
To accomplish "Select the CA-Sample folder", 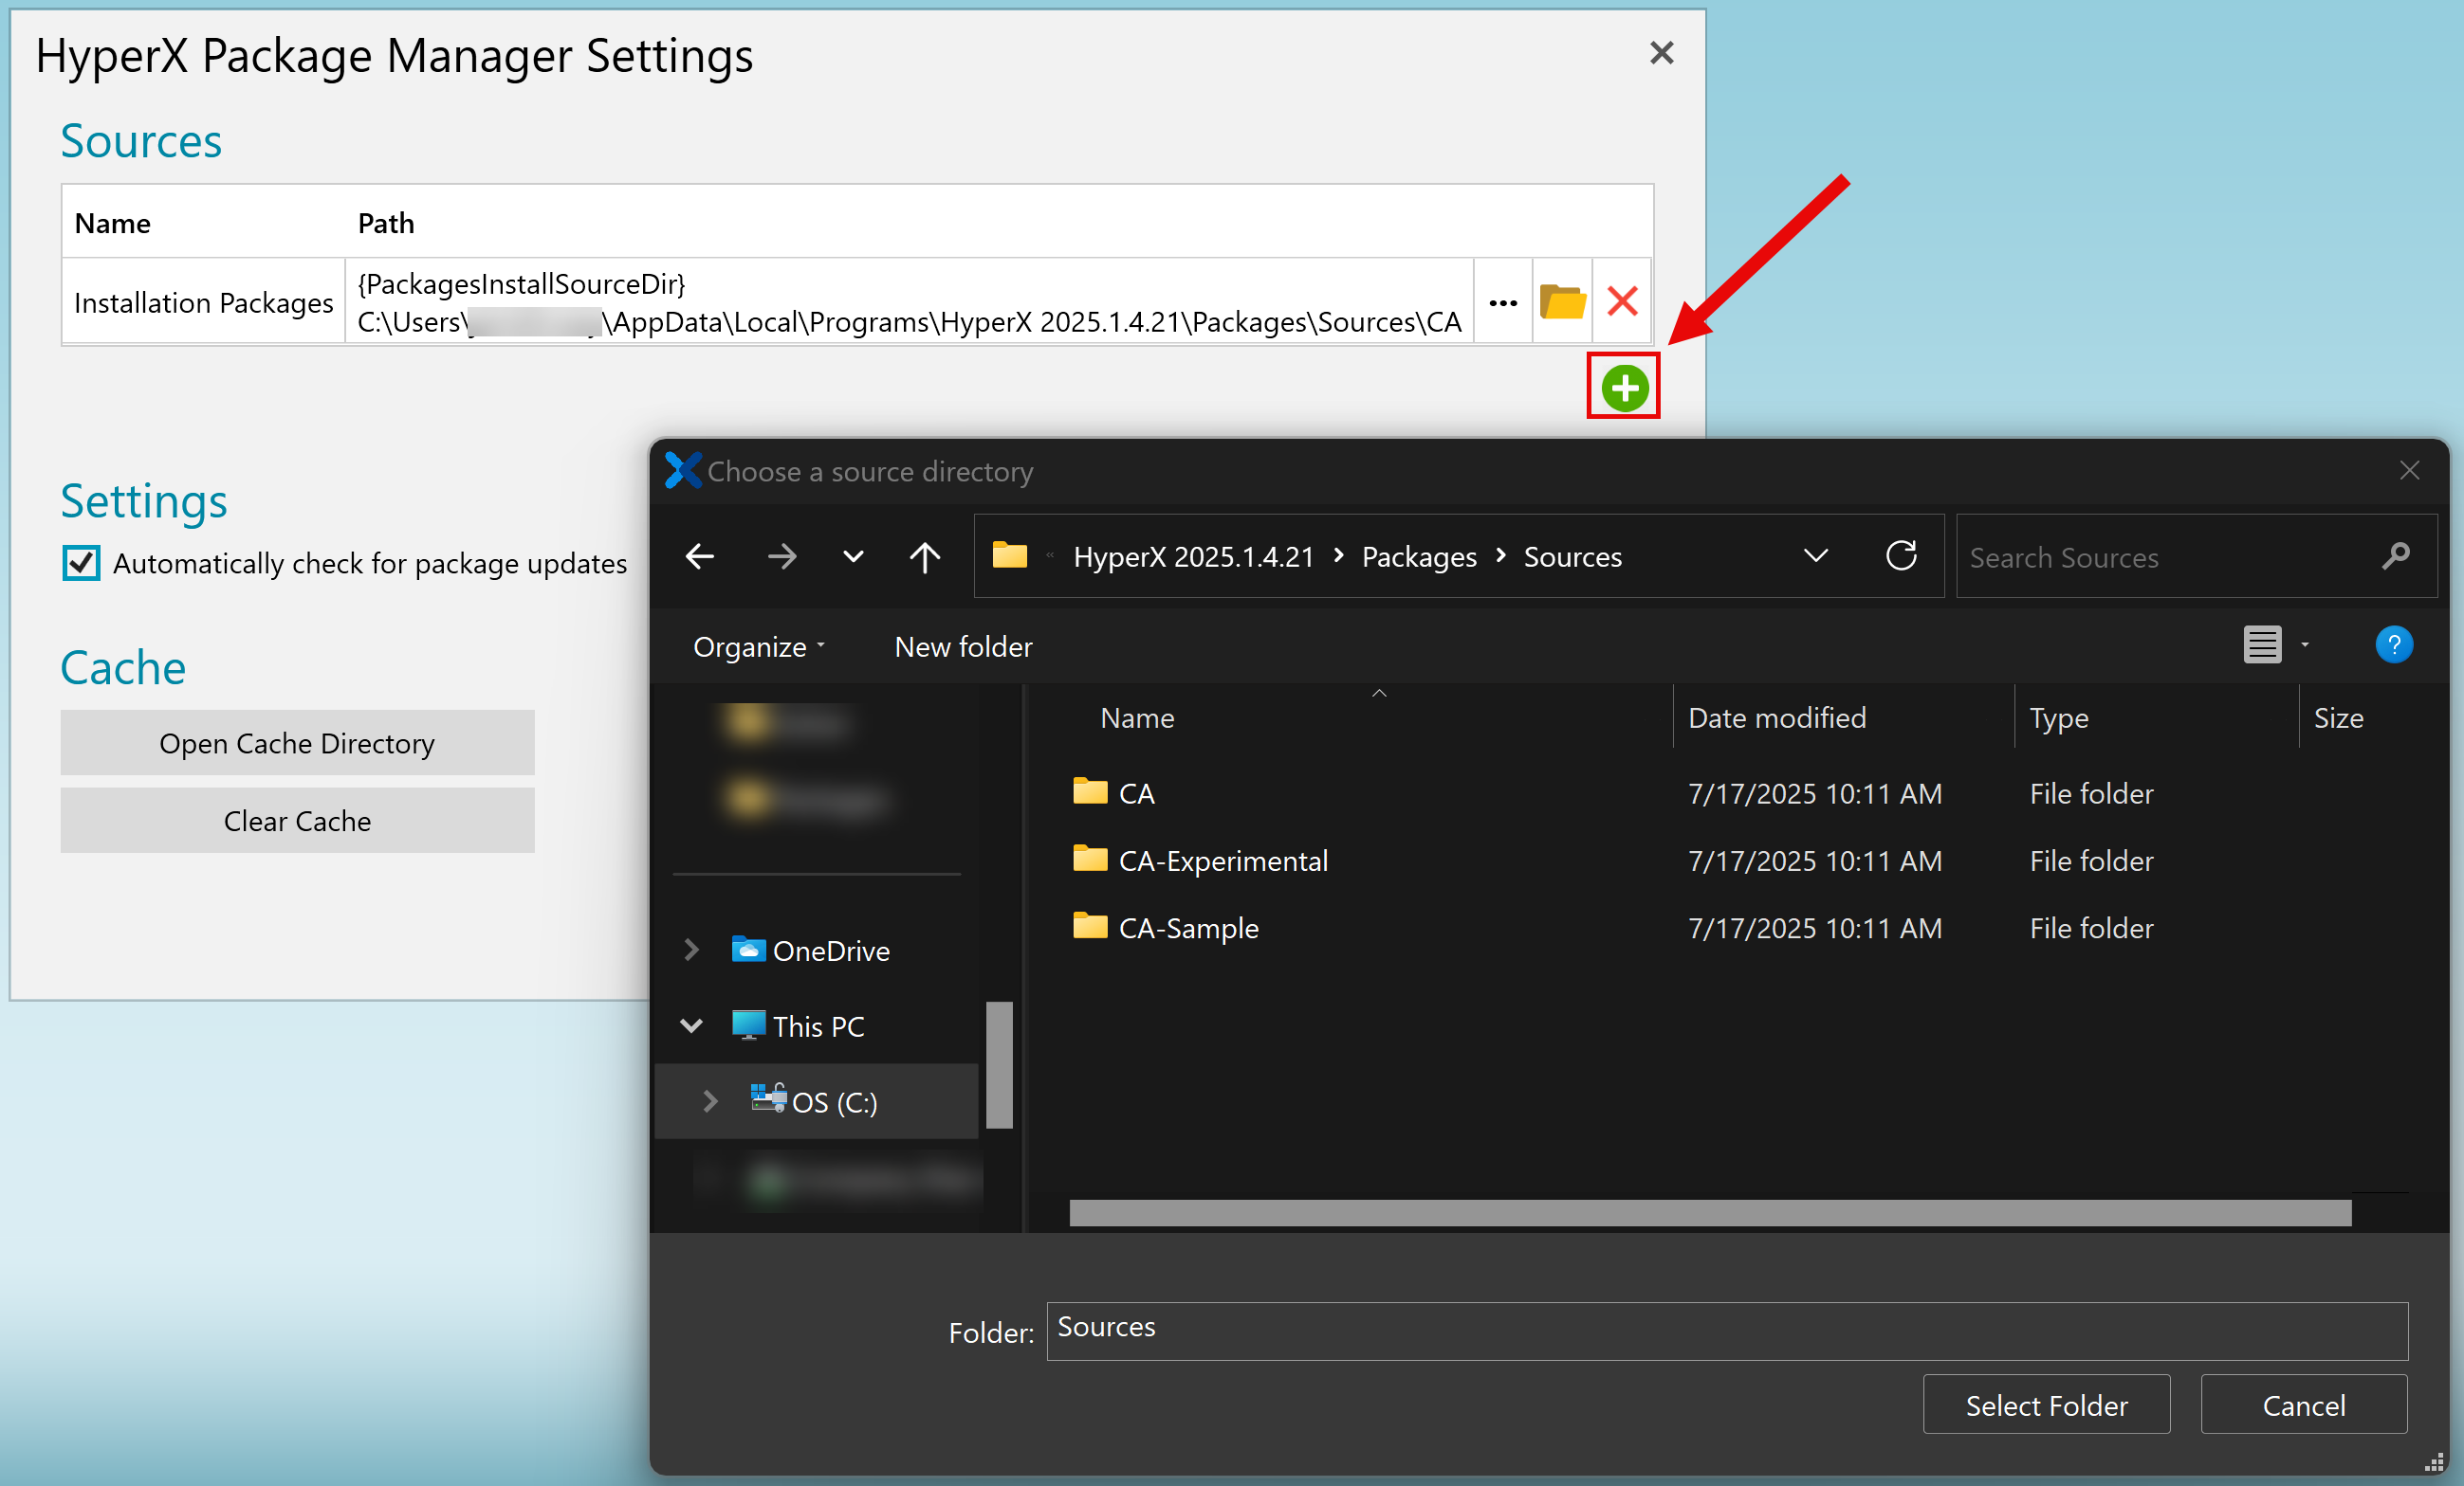I will pyautogui.click(x=1165, y=928).
